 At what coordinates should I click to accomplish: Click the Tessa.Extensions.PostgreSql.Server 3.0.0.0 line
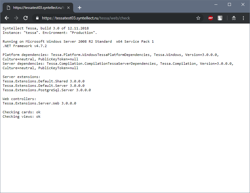pyautogui.click(x=47, y=90)
